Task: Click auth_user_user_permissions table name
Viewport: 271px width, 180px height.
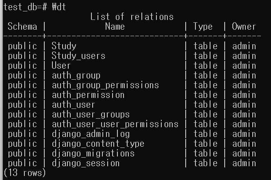Action: tap(115, 124)
